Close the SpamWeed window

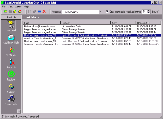coord(160,3)
